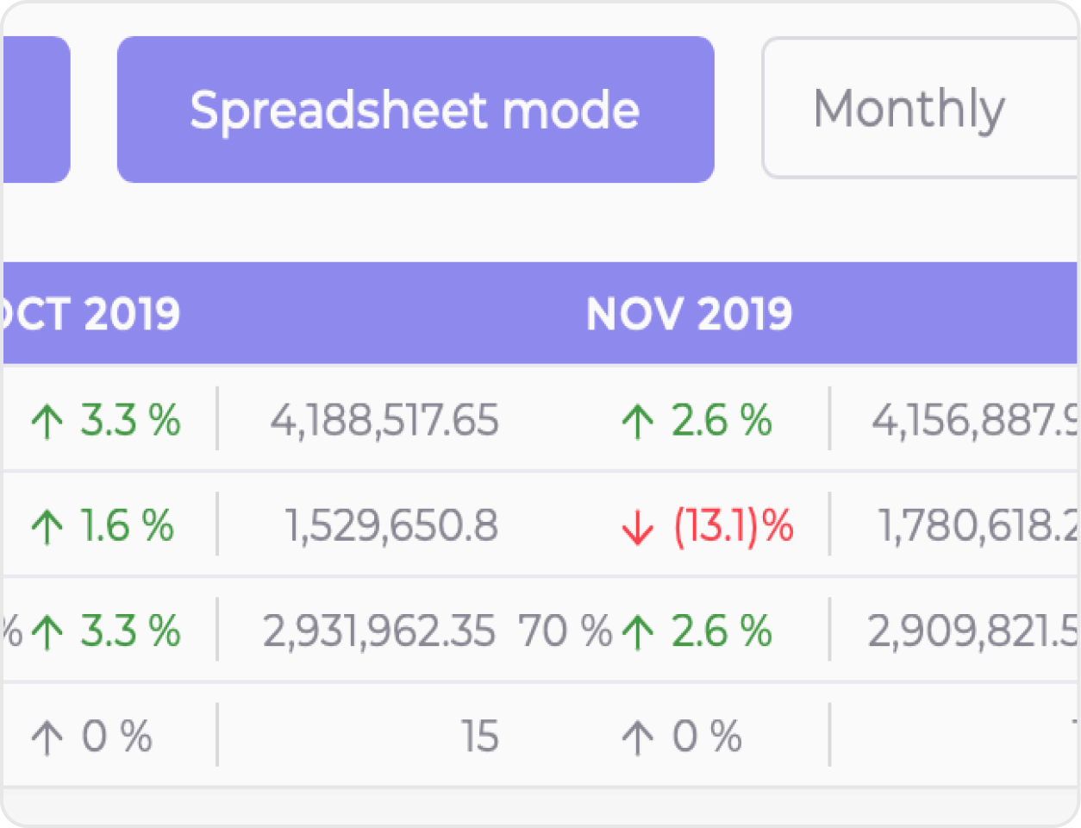Viewport: 1081px width, 828px height.
Task: Click the partially visible purple button at left
Action: [x=36, y=110]
